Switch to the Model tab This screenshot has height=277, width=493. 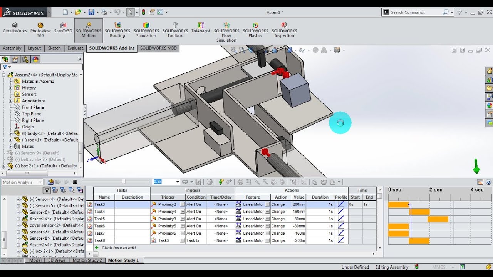pos(35,260)
